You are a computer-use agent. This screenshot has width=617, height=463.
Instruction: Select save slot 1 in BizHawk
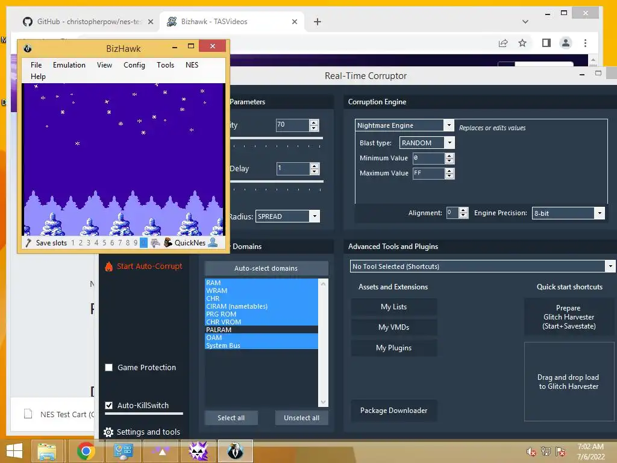[x=73, y=243]
